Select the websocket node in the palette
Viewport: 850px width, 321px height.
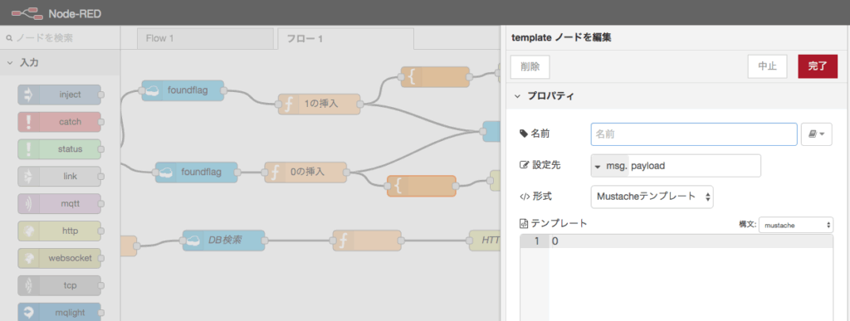(60, 258)
